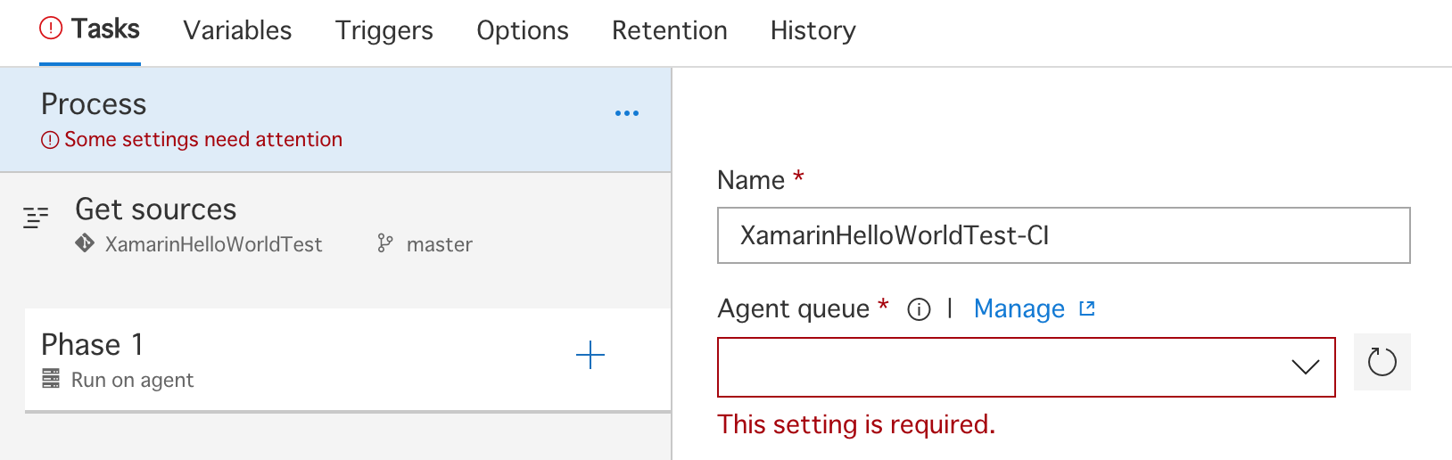Click the external link icon beside Manage
The image size is (1452, 460).
click(1087, 308)
